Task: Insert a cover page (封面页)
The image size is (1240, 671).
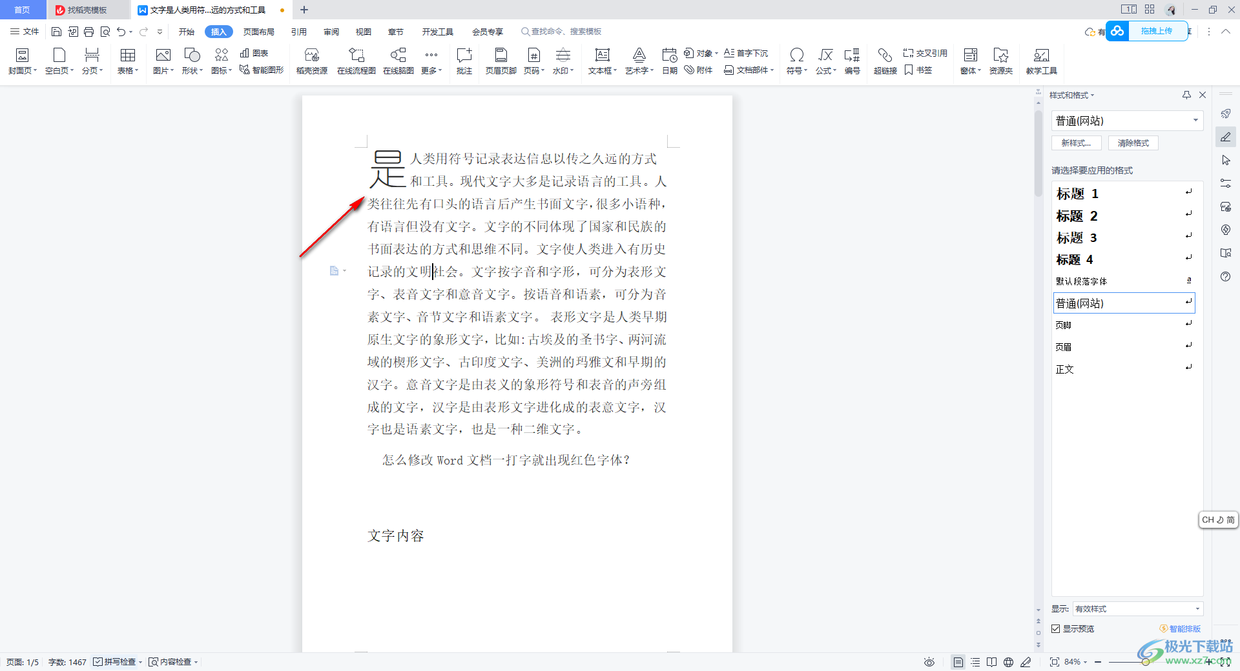Action: 22,61
